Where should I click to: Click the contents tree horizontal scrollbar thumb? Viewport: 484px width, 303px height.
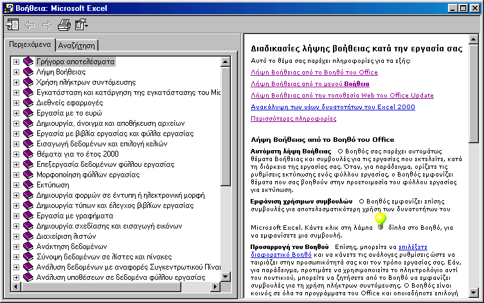click(101, 287)
